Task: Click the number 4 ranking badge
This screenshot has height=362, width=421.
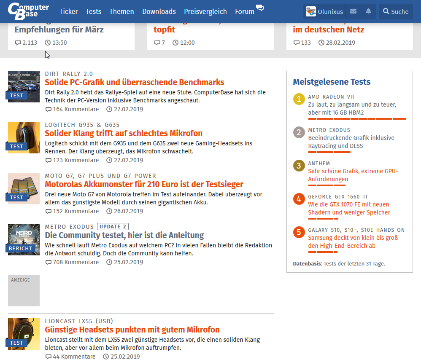Action: pyautogui.click(x=299, y=199)
